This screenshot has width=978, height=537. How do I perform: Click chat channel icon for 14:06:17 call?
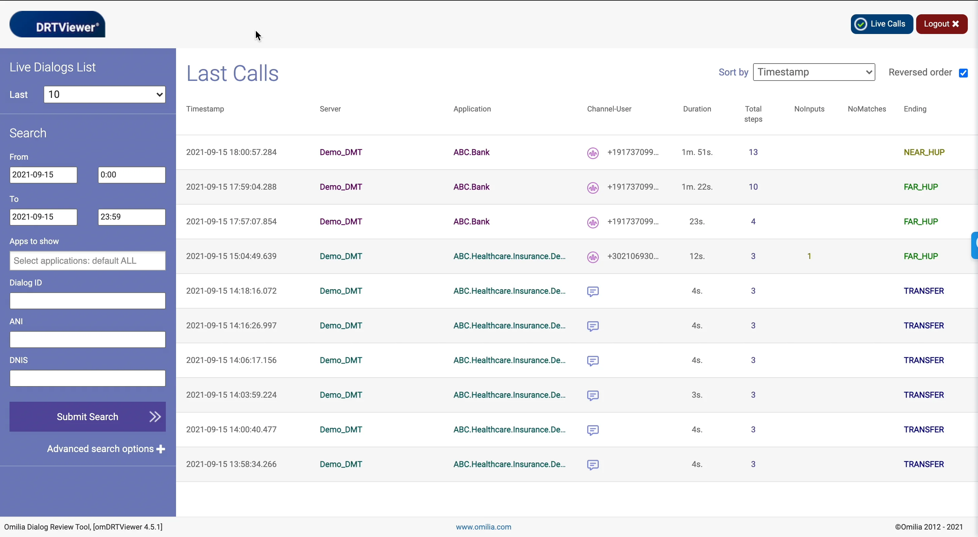pyautogui.click(x=593, y=360)
